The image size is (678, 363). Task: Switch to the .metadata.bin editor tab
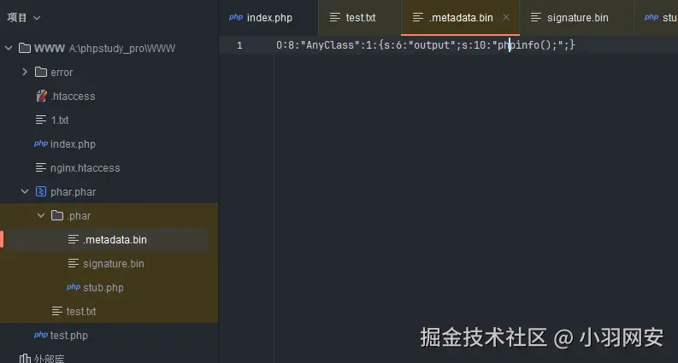click(461, 18)
